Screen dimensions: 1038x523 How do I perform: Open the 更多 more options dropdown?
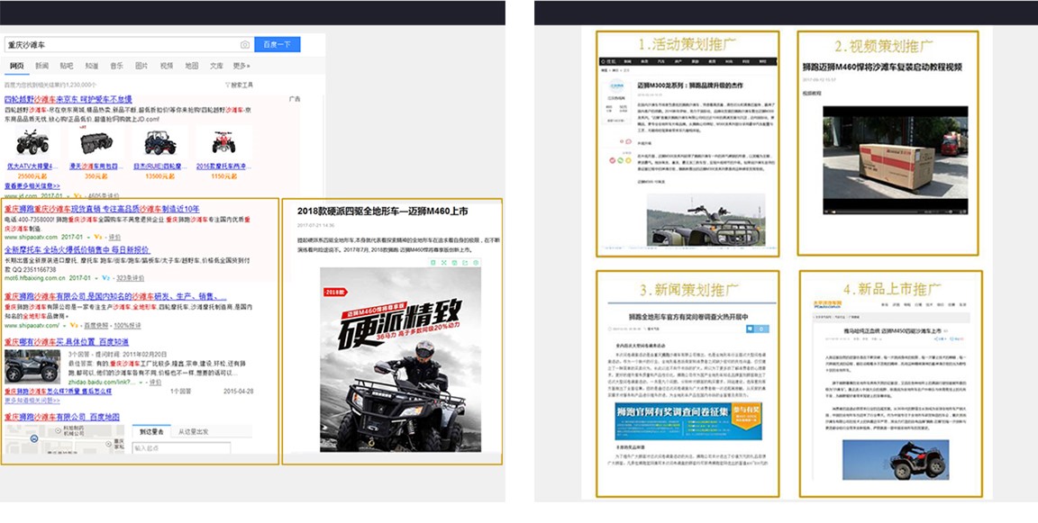coord(241,64)
